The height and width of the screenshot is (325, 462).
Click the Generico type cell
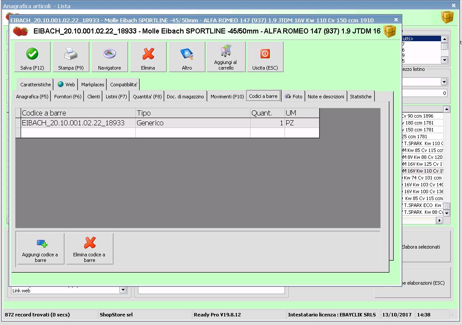click(x=193, y=123)
